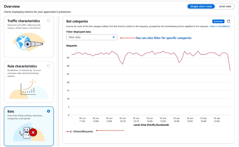Viewport: 239px width, 147px height.
Task: Click the robot illustration in Bots card
Action: [27, 133]
